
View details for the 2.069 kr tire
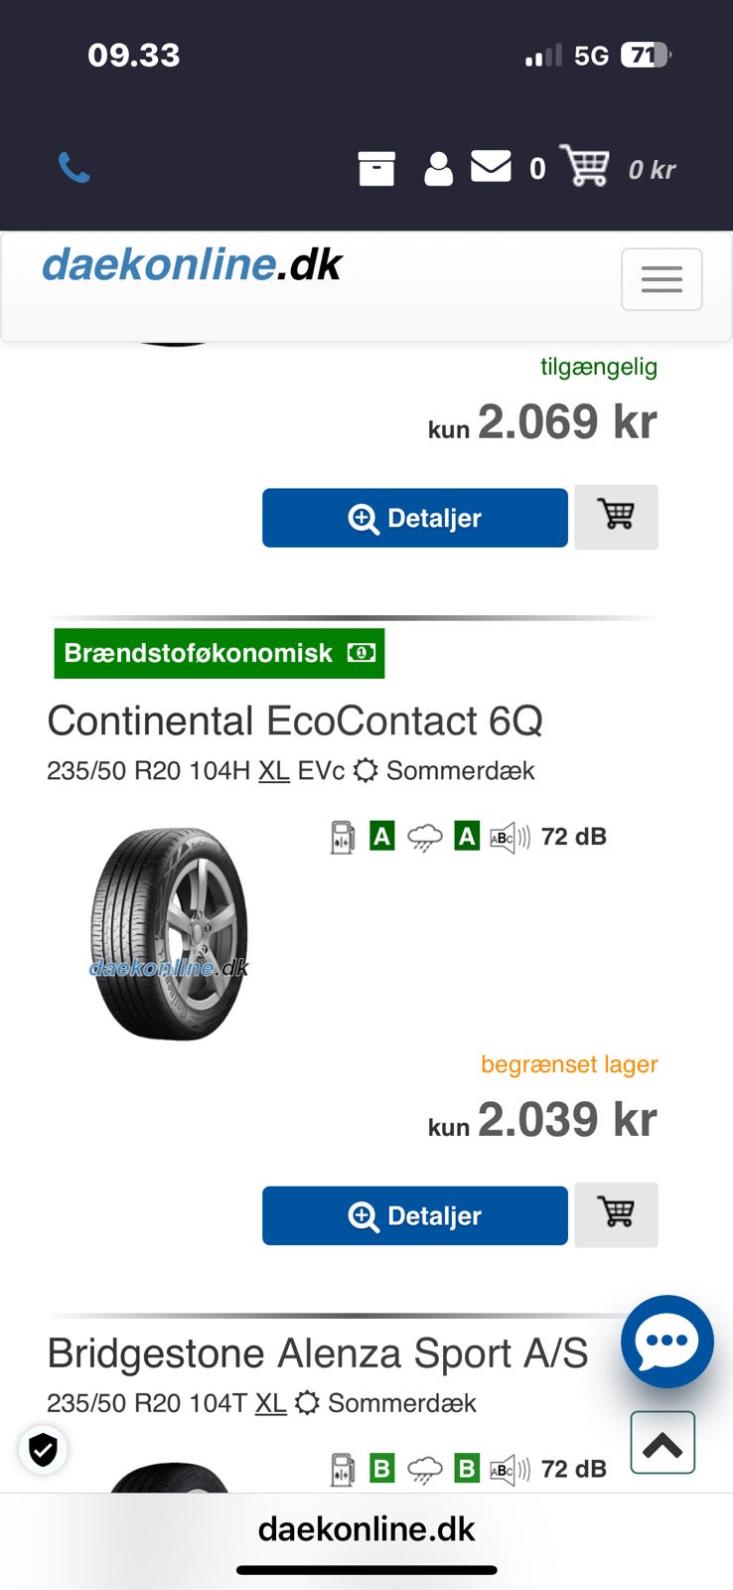pos(414,518)
